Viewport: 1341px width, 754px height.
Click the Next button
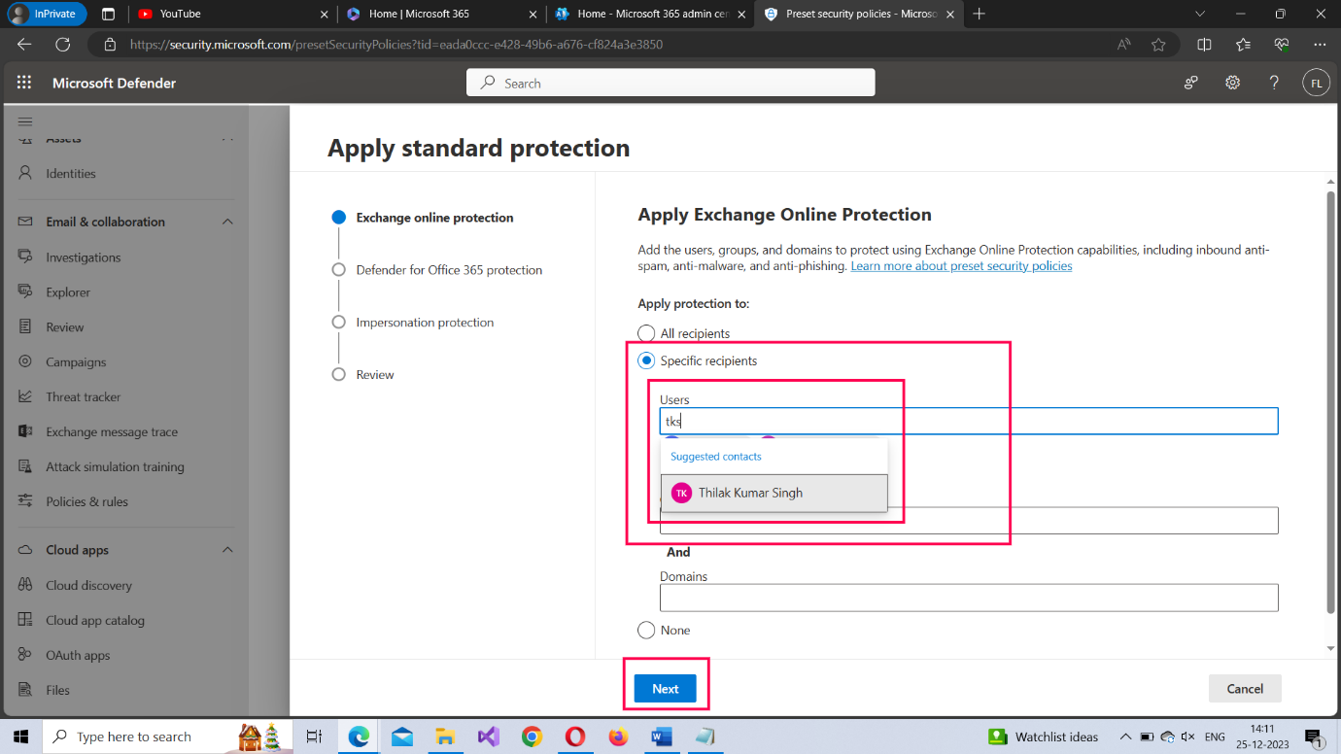coord(665,688)
